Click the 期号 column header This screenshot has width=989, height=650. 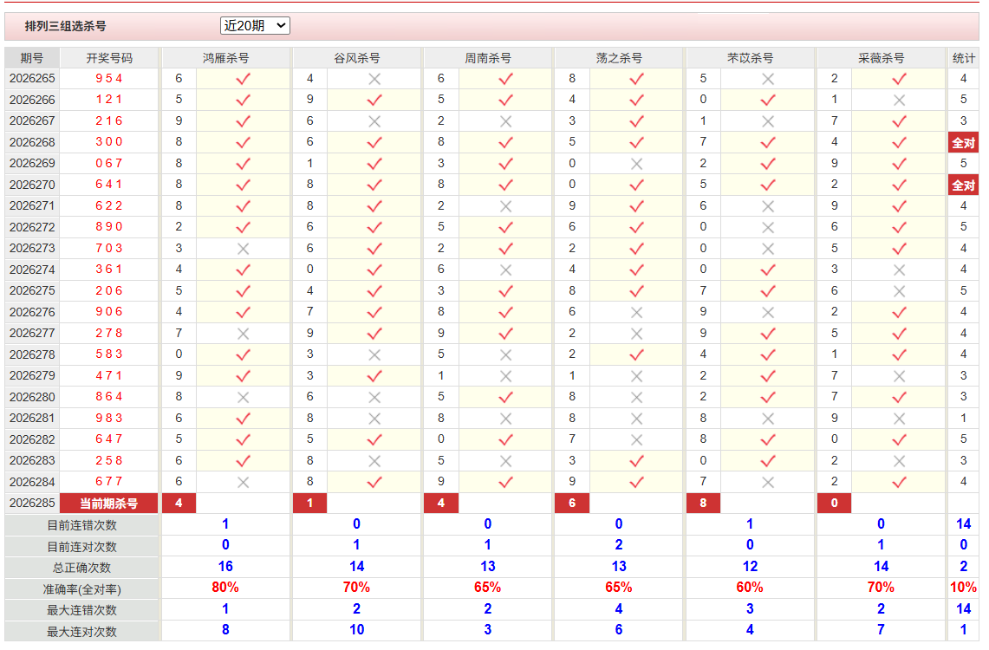point(31,58)
